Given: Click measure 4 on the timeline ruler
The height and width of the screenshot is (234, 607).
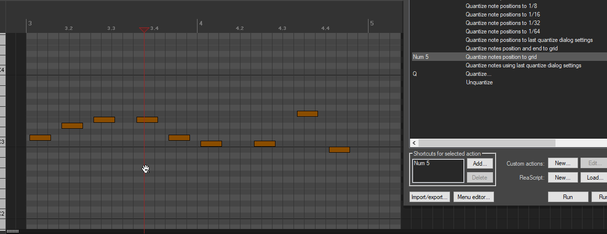Looking at the screenshot, I should coord(200,23).
